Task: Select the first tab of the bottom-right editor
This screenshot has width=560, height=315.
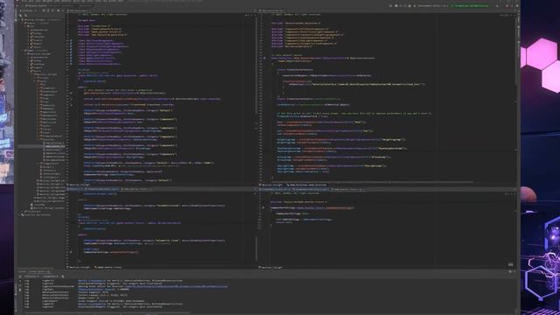Action: pos(276,189)
